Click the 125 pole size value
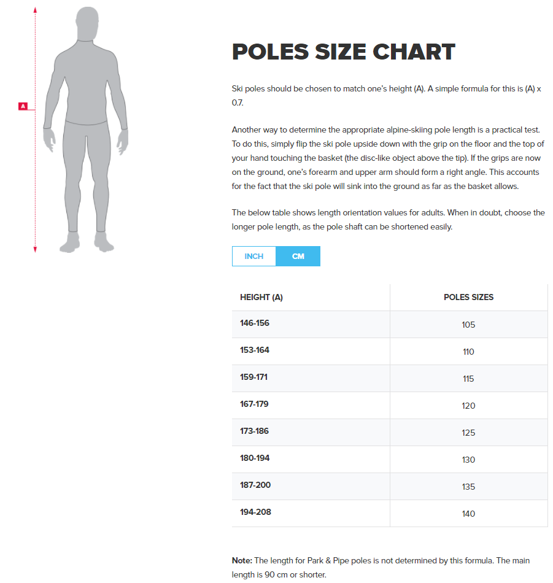The height and width of the screenshot is (583, 553). coord(468,433)
